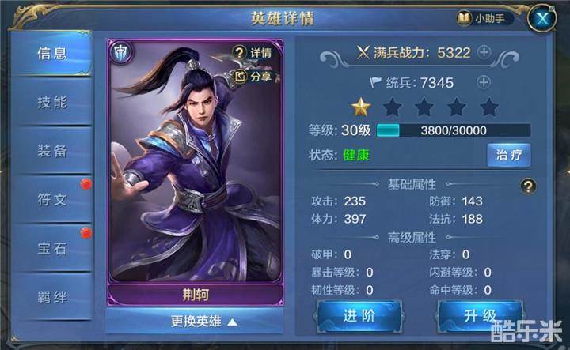The width and height of the screenshot is (570, 350).
Task: Click the 进阶 advance button
Action: coord(359,315)
